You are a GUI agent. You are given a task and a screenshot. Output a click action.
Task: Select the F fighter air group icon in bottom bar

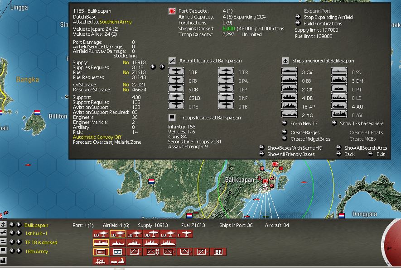point(185,234)
